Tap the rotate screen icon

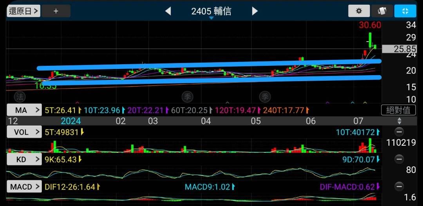382,11
